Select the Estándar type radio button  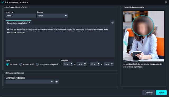8,64
